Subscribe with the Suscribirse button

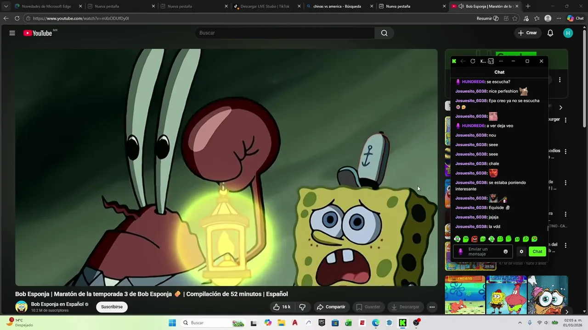click(112, 307)
